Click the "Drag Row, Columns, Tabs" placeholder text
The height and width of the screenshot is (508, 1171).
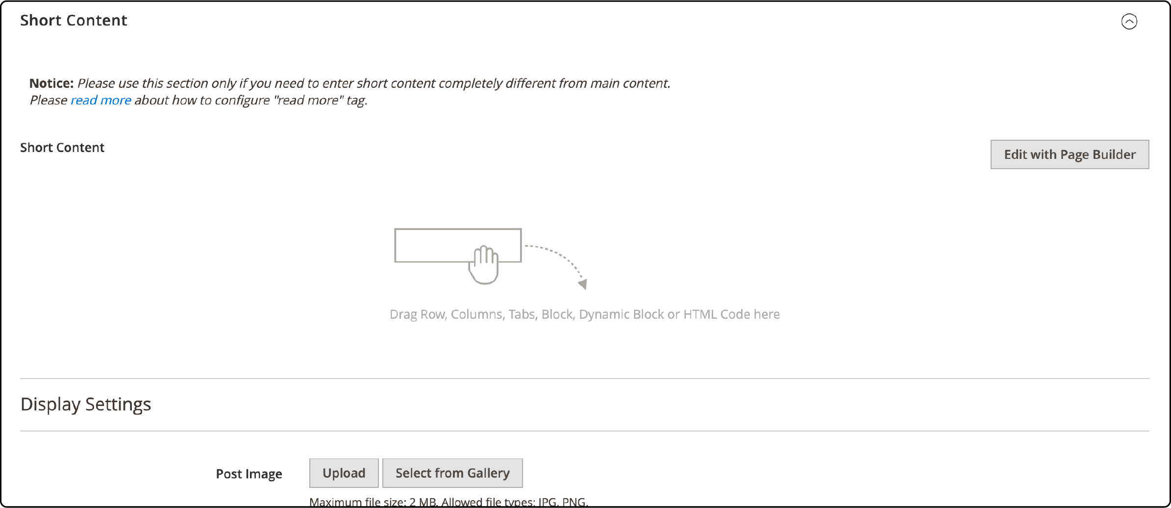click(x=584, y=314)
